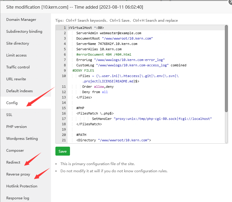
Task: Switch to Subdirectory binding settings
Action: point(24,32)
